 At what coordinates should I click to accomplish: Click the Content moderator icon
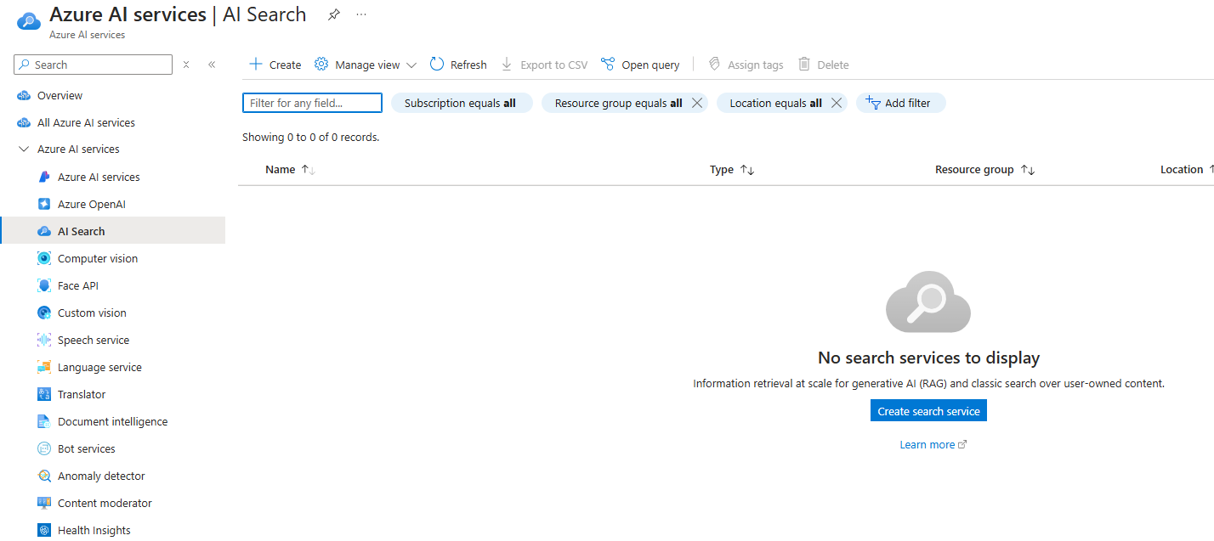coord(44,504)
